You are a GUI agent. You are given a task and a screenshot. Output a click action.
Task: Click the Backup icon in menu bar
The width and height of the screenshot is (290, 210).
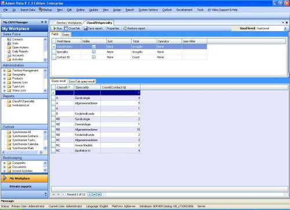(41, 10)
